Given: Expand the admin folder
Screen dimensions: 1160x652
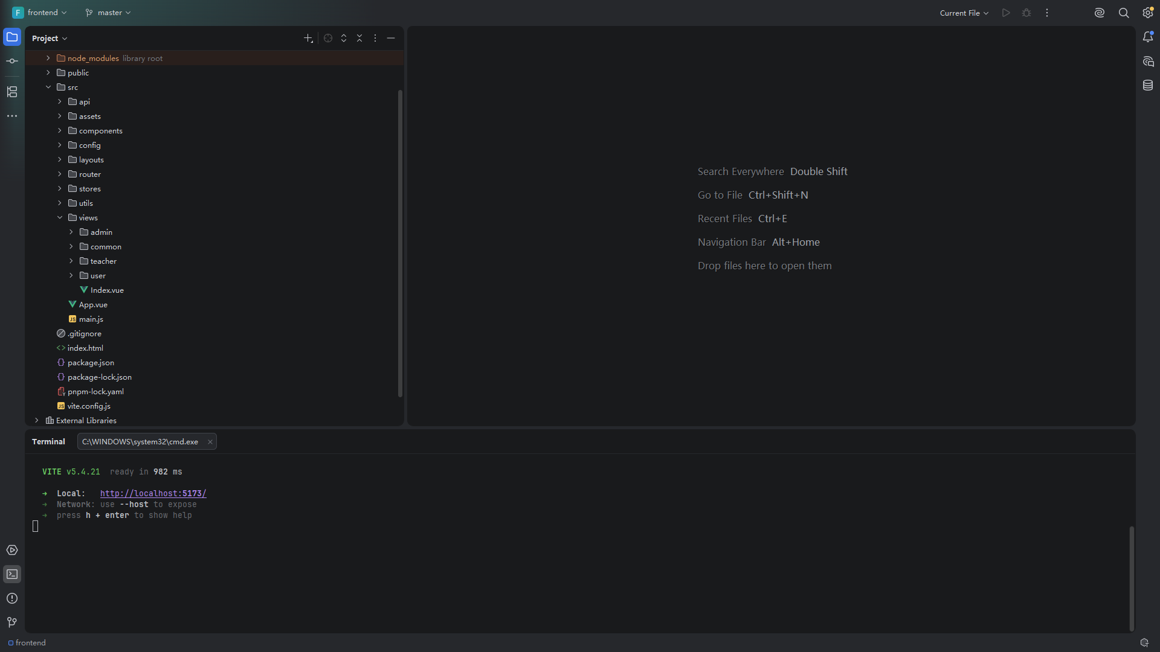Looking at the screenshot, I should (x=71, y=232).
